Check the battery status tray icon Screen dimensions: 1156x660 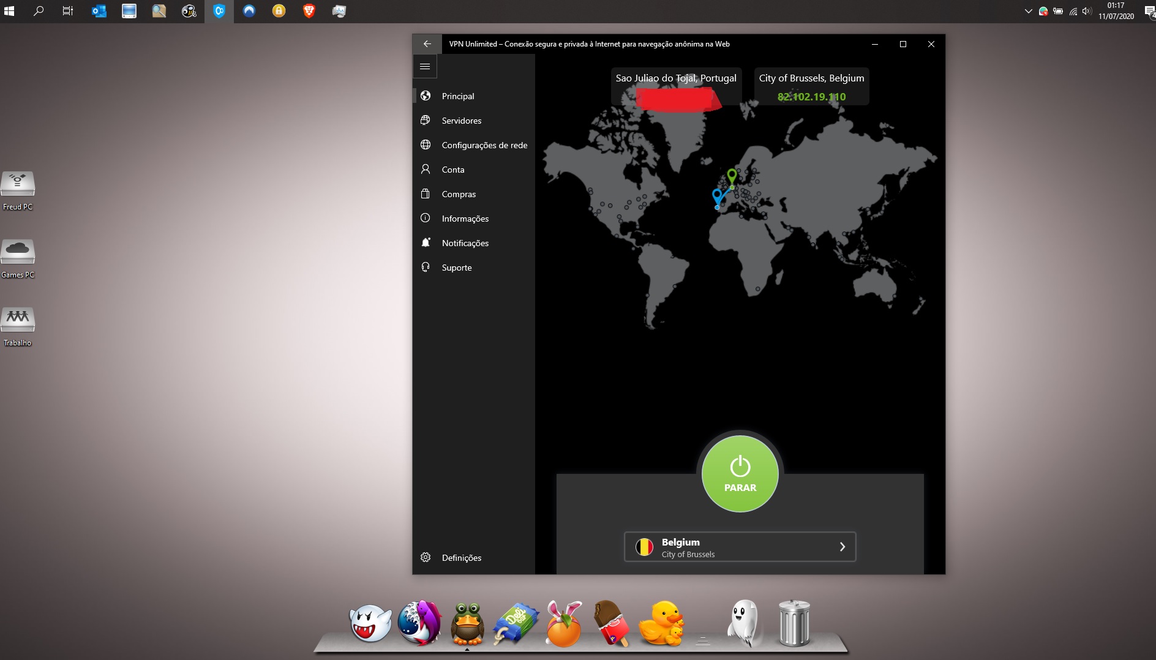tap(1058, 11)
